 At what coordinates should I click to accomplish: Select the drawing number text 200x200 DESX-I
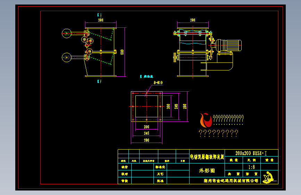coord(251,153)
